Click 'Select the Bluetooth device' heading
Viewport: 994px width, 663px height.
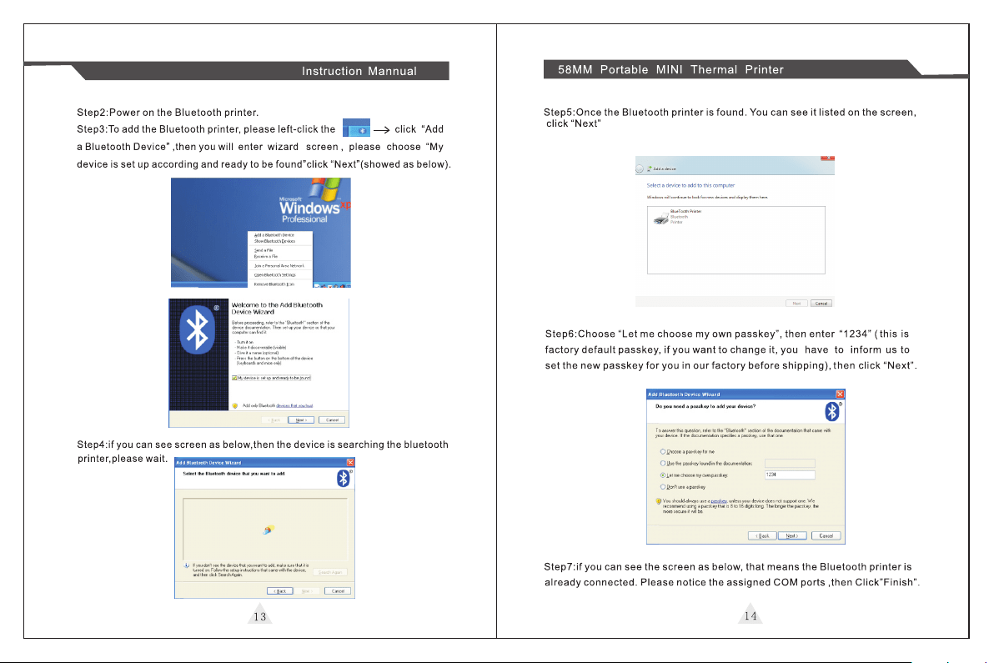234,474
